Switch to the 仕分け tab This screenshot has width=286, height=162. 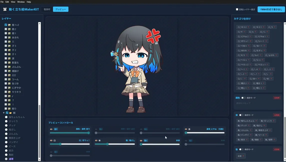[x=47, y=9]
